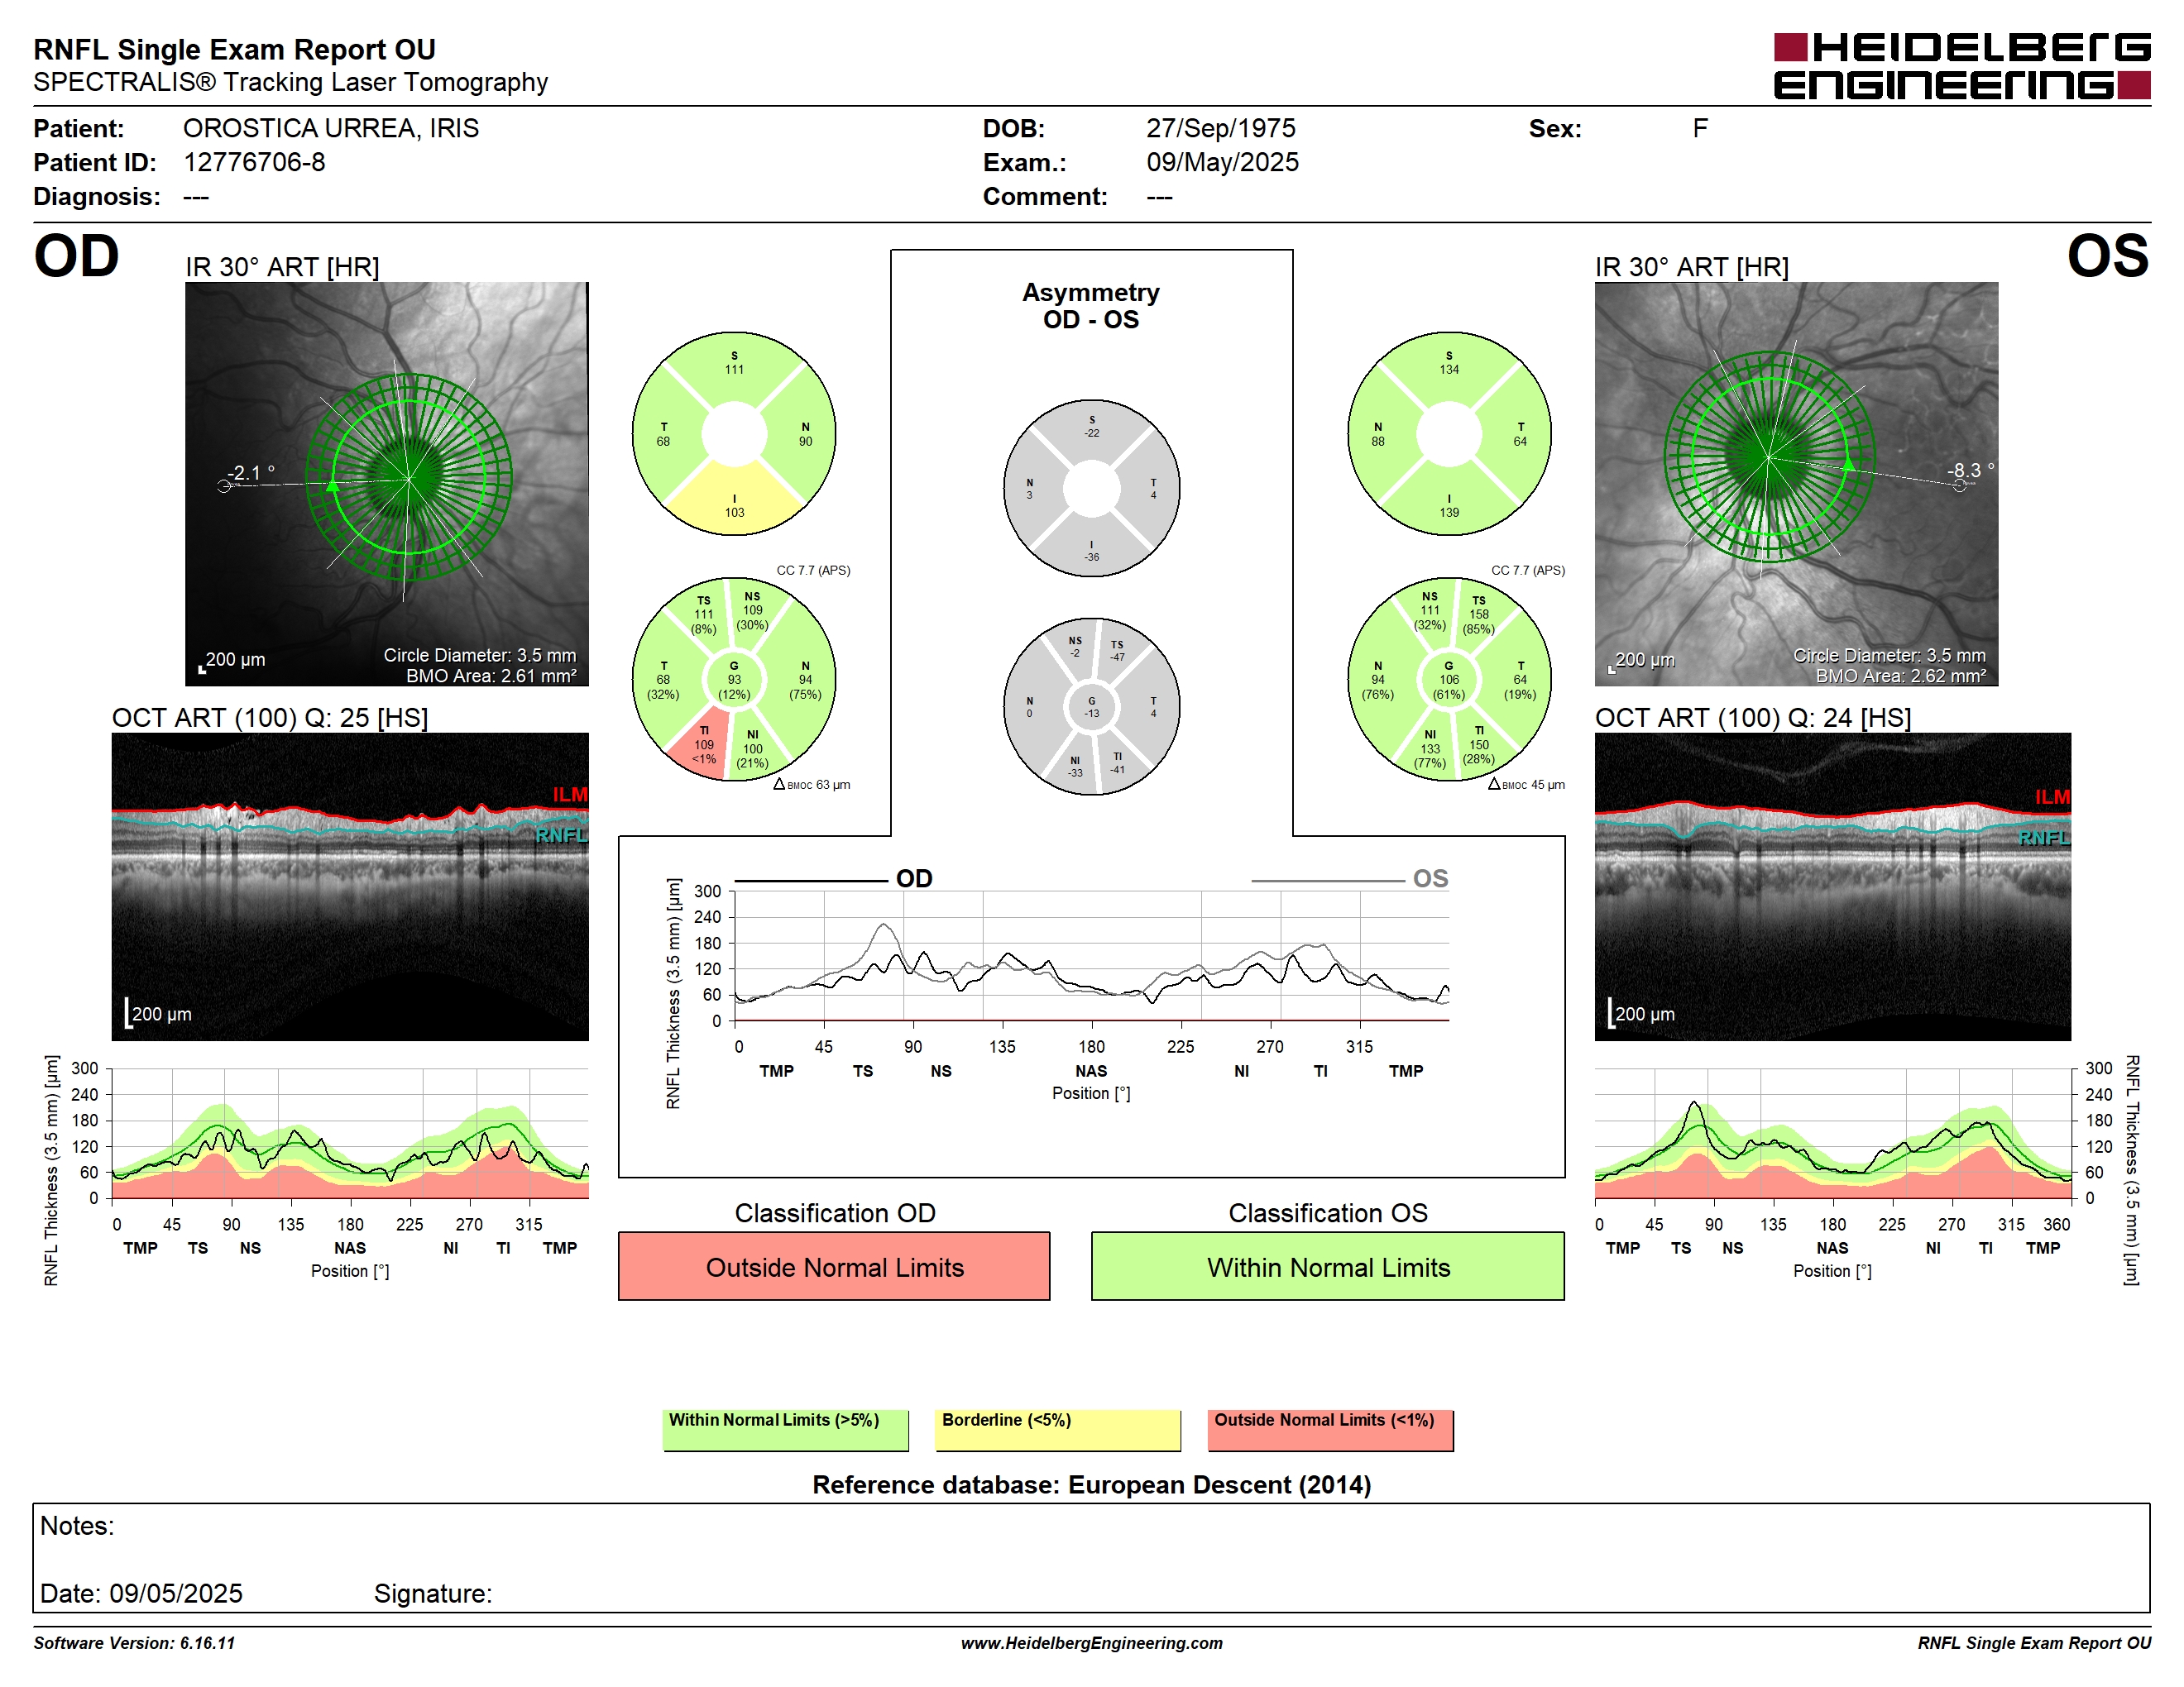2184x1687 pixels.
Task: Click the Borderline (<5%) legend swatch
Action: pos(1058,1430)
